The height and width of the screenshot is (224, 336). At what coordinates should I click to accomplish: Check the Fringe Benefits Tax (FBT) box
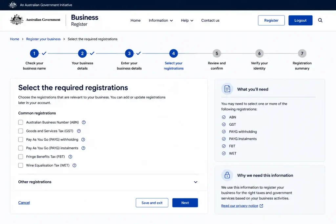[x=21, y=156]
